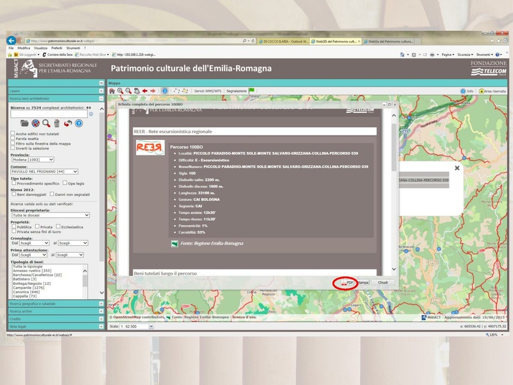
Task: Select the zoom out magnifier tool
Action: coord(128,91)
